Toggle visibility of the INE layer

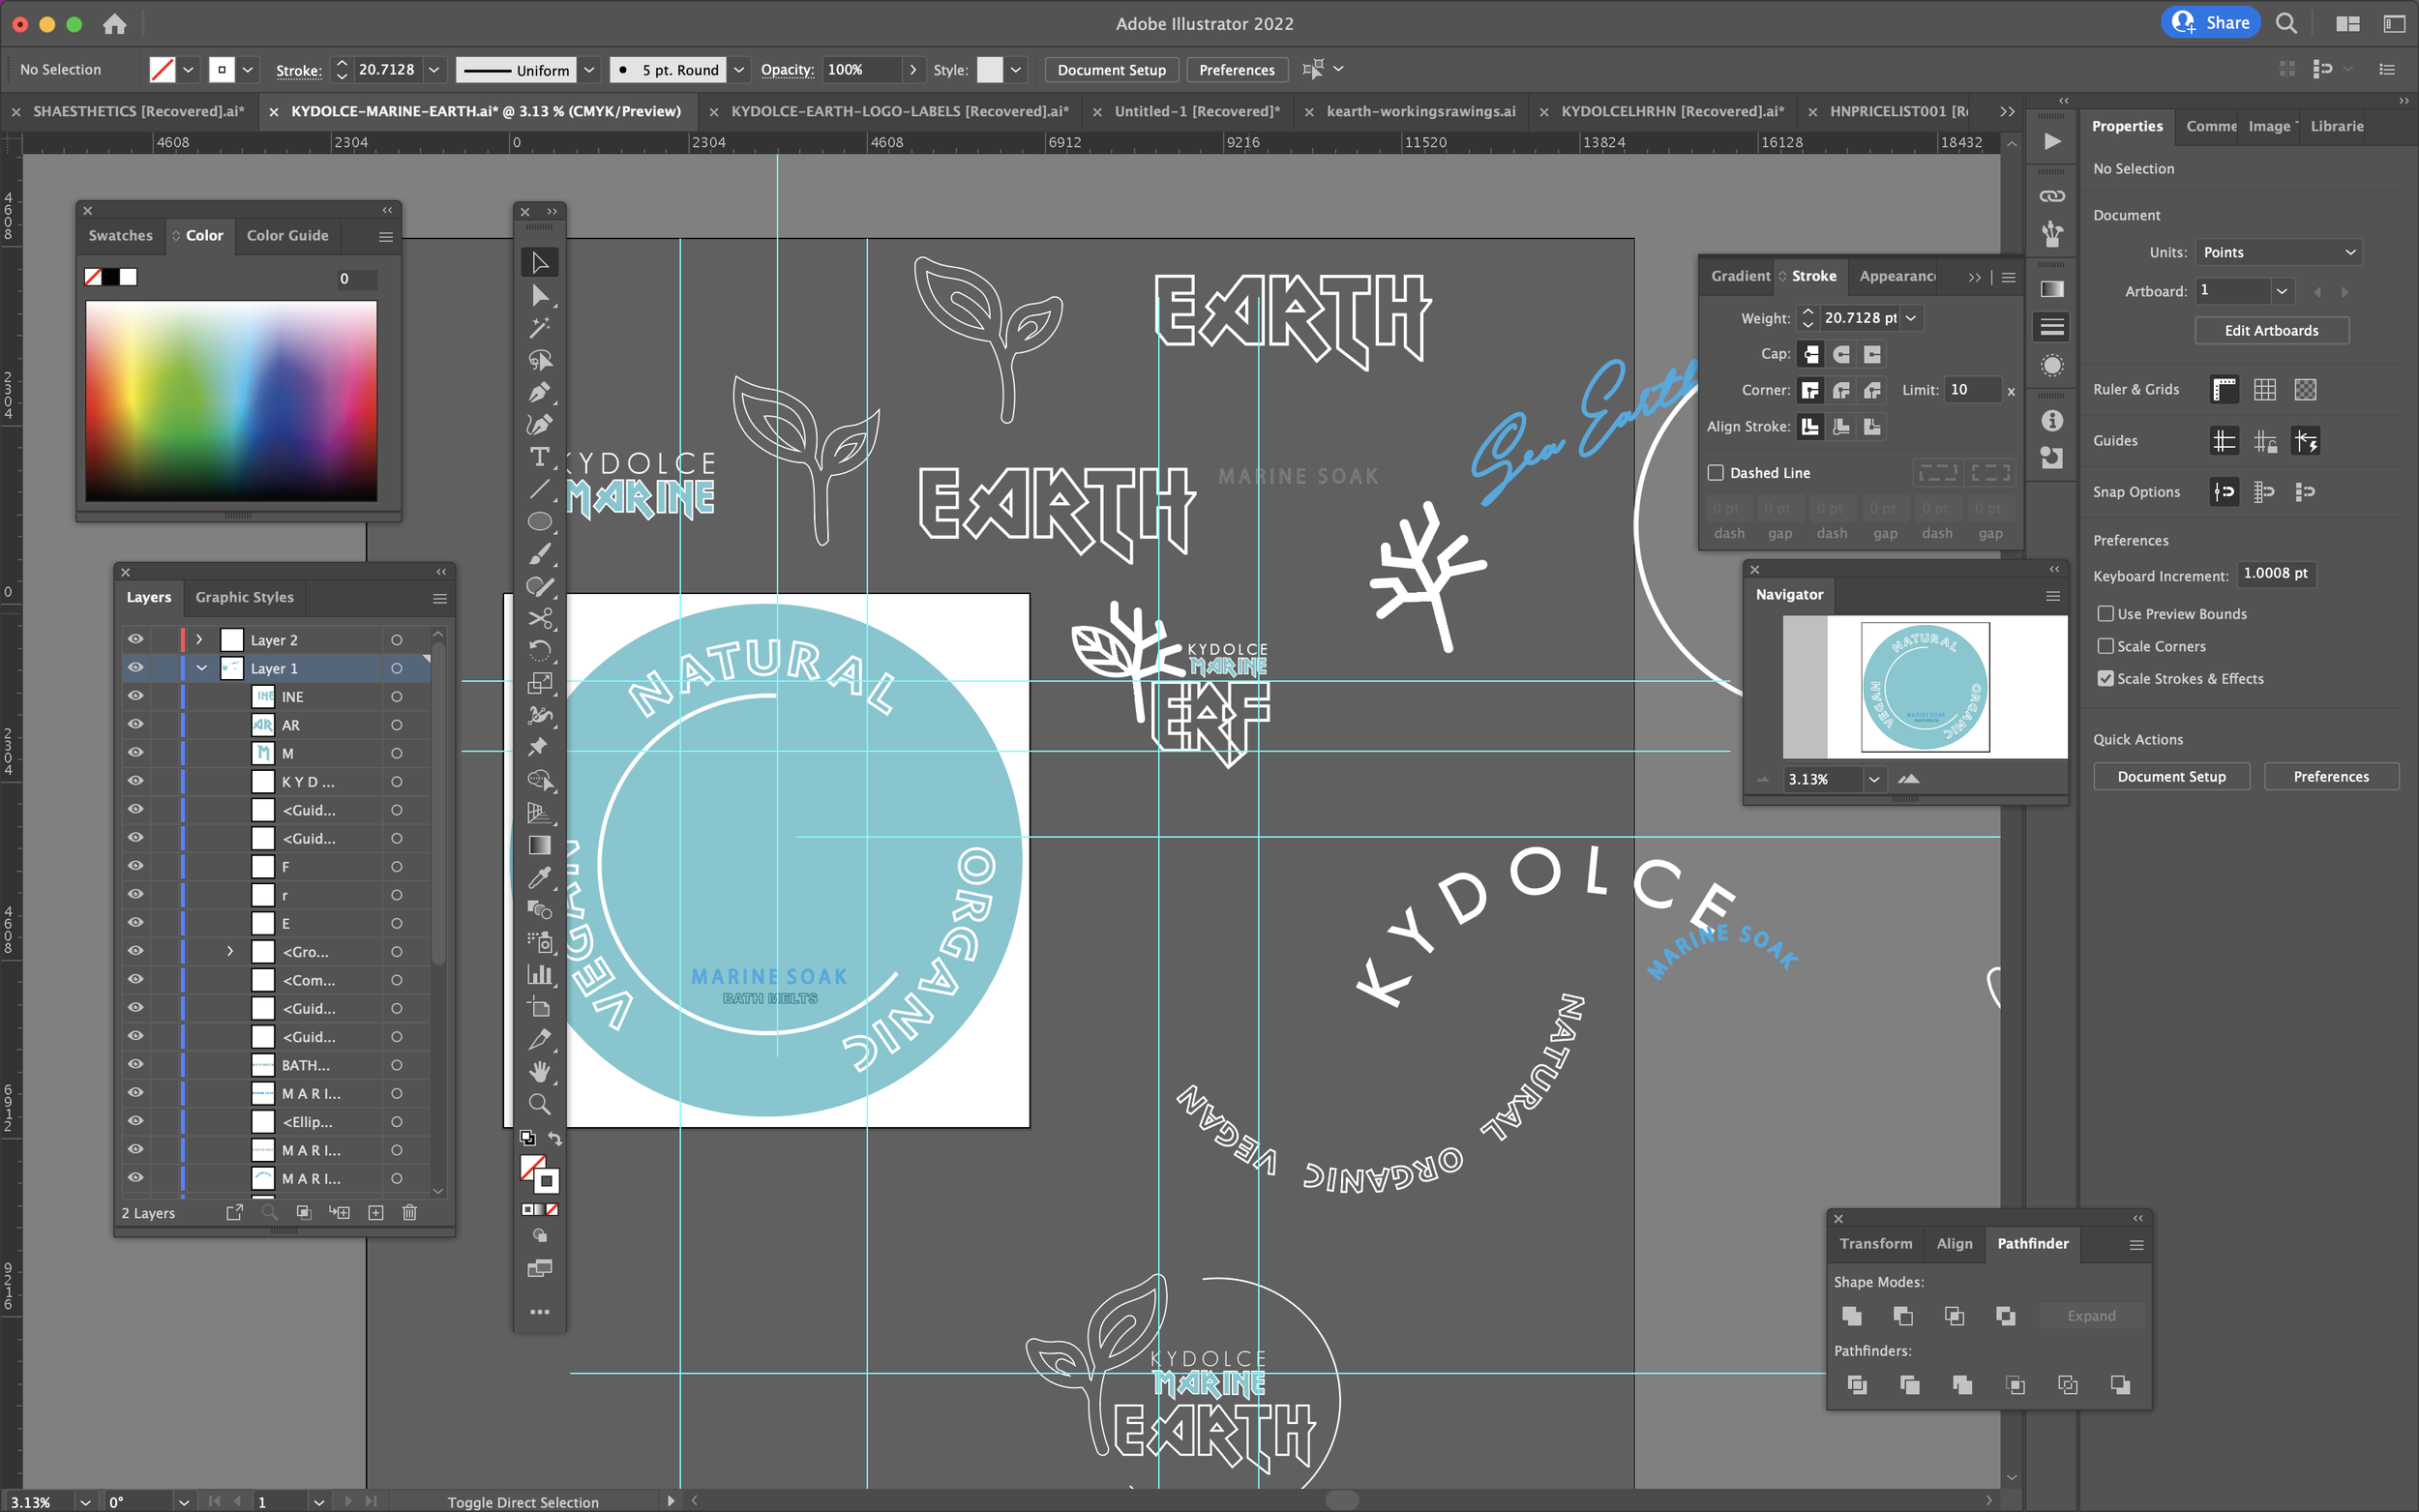tap(136, 696)
